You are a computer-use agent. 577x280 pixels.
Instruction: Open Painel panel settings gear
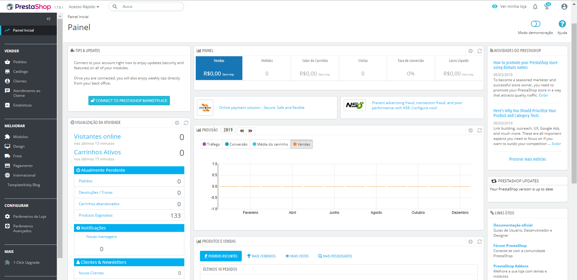coord(471,51)
